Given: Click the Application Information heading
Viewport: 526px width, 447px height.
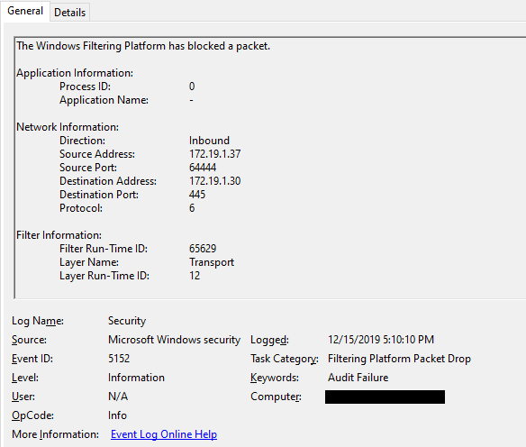Looking at the screenshot, I should click(75, 73).
